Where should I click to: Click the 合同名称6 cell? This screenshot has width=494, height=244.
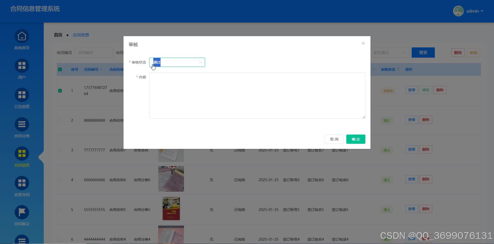pyautogui.click(x=118, y=180)
